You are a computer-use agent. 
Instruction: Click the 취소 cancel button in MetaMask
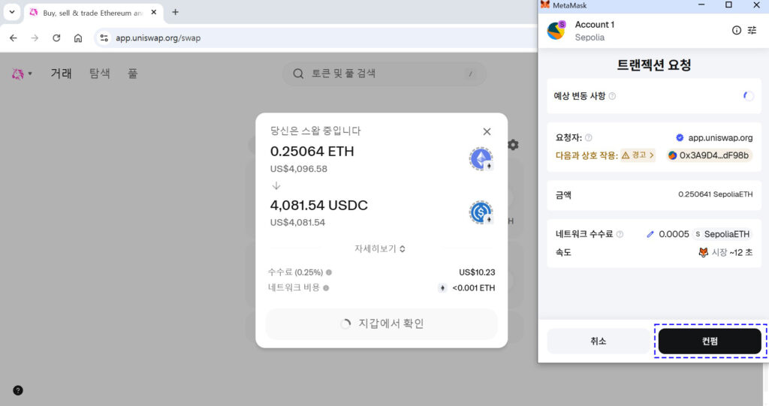coord(598,341)
